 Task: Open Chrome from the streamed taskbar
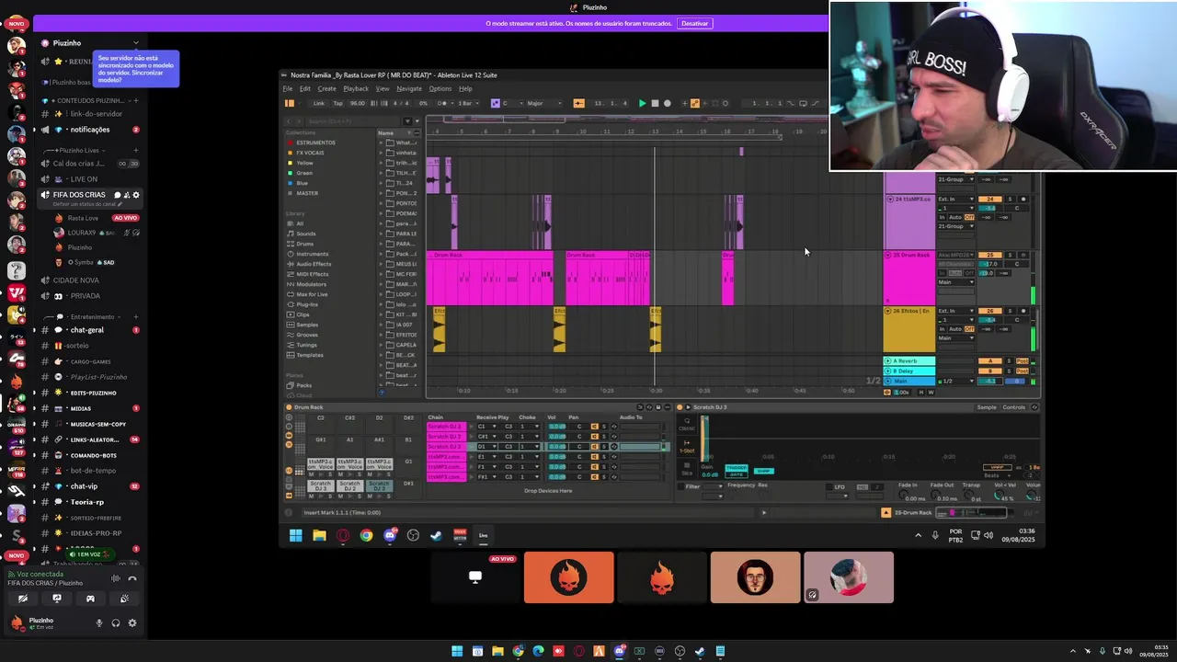tap(366, 535)
